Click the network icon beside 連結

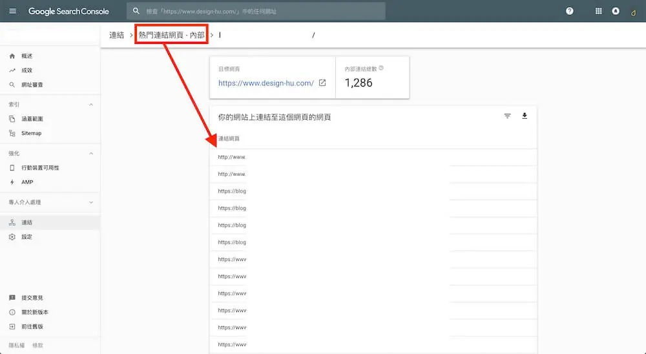click(x=12, y=222)
